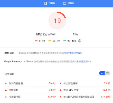The height and width of the screenshot is (103, 113).
Task: Click the 570 毫秒 input delay value
Action: click(106, 97)
